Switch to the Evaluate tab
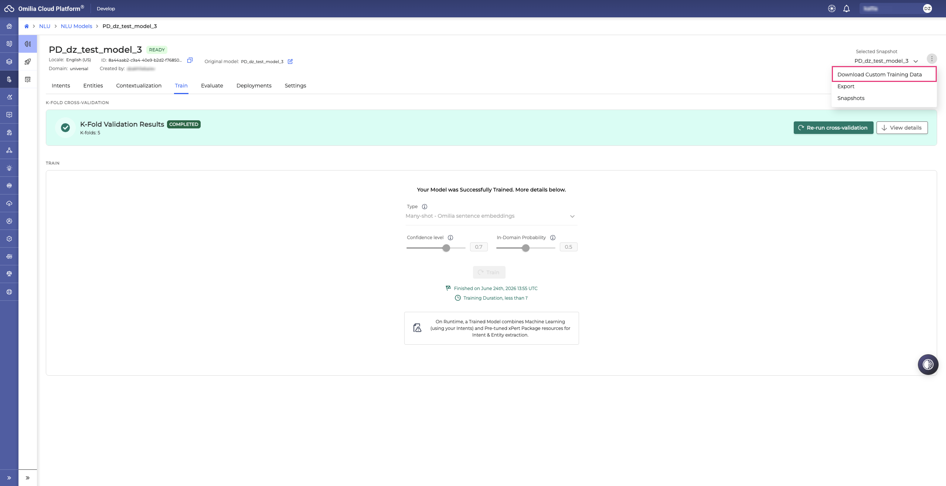The height and width of the screenshot is (486, 946). (x=212, y=86)
